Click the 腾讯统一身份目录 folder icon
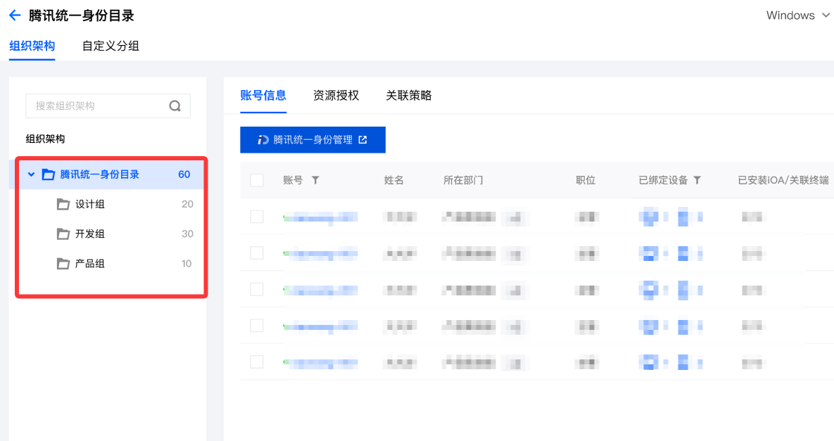The image size is (834, 441). pos(49,174)
